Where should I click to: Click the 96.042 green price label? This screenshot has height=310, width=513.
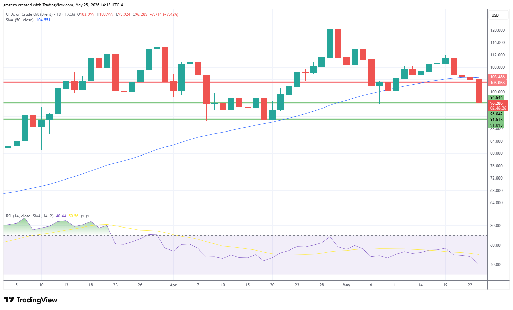(496, 114)
